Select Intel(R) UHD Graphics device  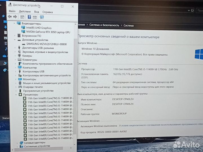(39, 28)
